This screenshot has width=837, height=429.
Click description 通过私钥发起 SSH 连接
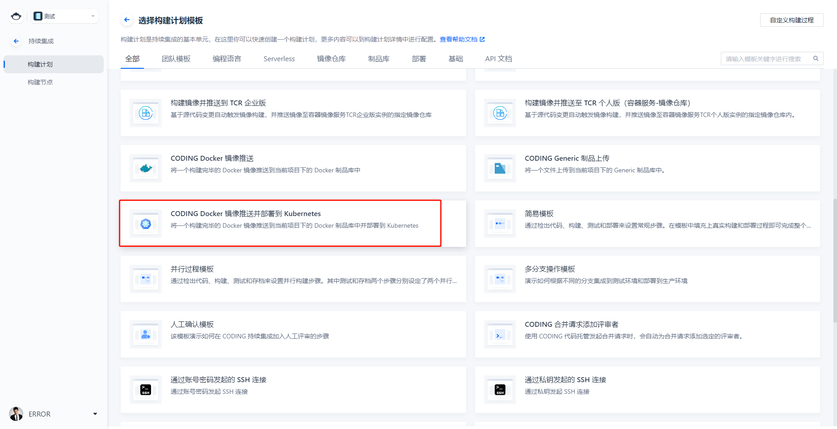(557, 392)
